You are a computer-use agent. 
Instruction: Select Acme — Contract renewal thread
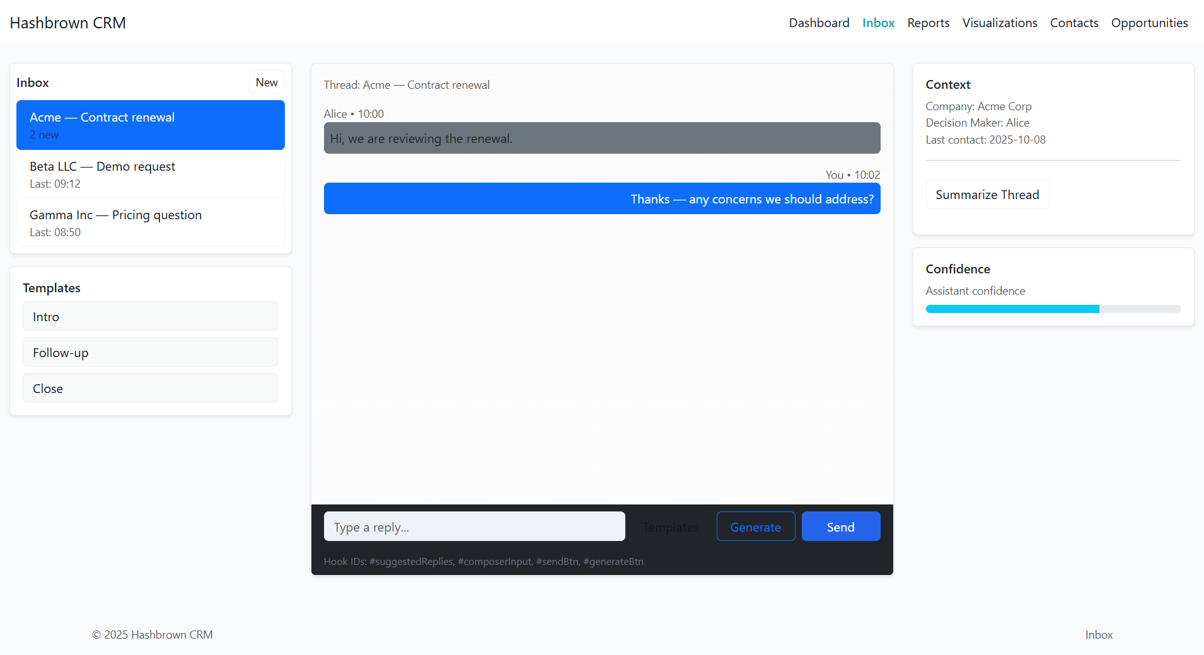[x=150, y=125]
